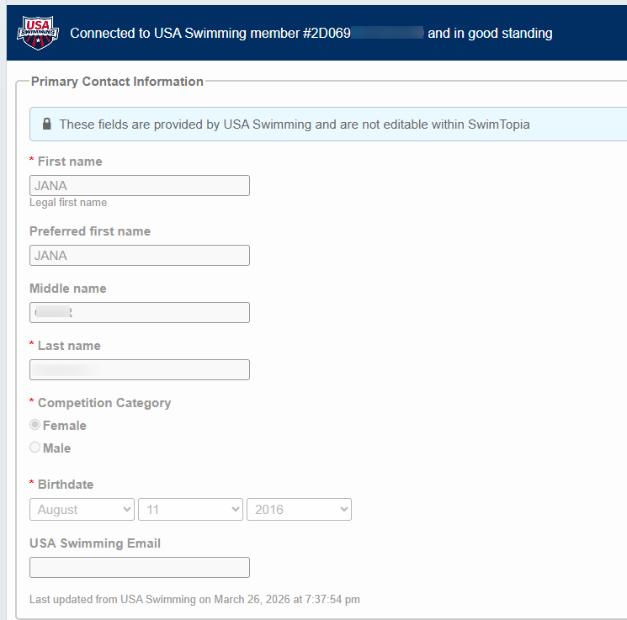
Task: Open the August birth month dropdown
Action: (x=82, y=509)
